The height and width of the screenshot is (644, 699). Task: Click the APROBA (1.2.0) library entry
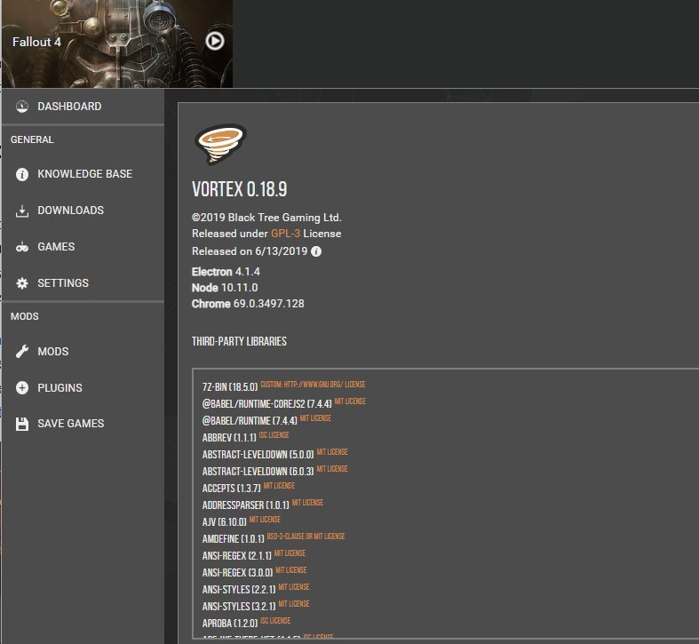[x=230, y=624]
